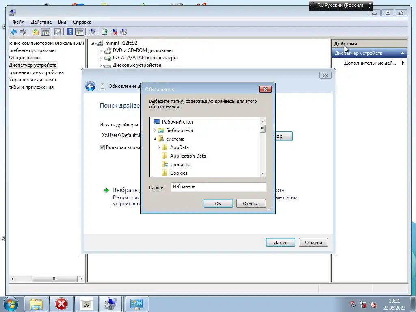Click the left pane scrollbar right arrow
The height and width of the screenshot is (312, 416).
coord(81,279)
